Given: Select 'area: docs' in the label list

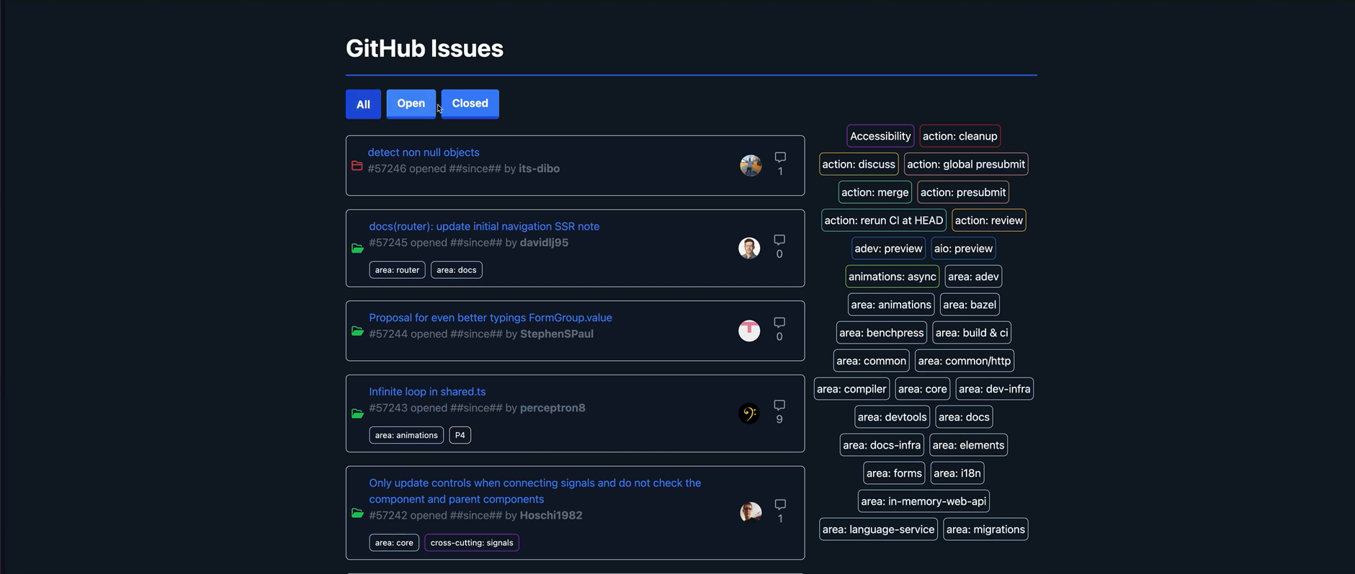Looking at the screenshot, I should [x=964, y=417].
